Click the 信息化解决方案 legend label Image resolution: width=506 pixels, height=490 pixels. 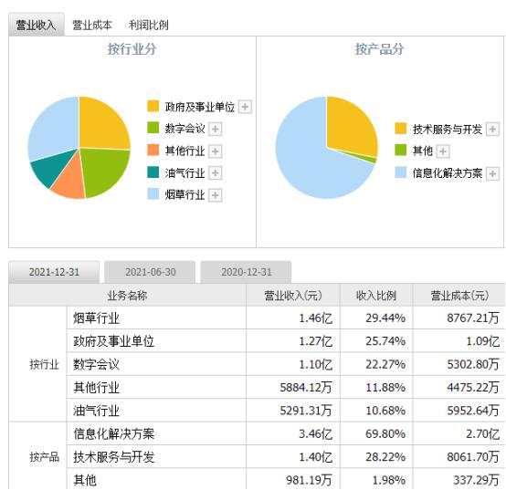click(448, 173)
